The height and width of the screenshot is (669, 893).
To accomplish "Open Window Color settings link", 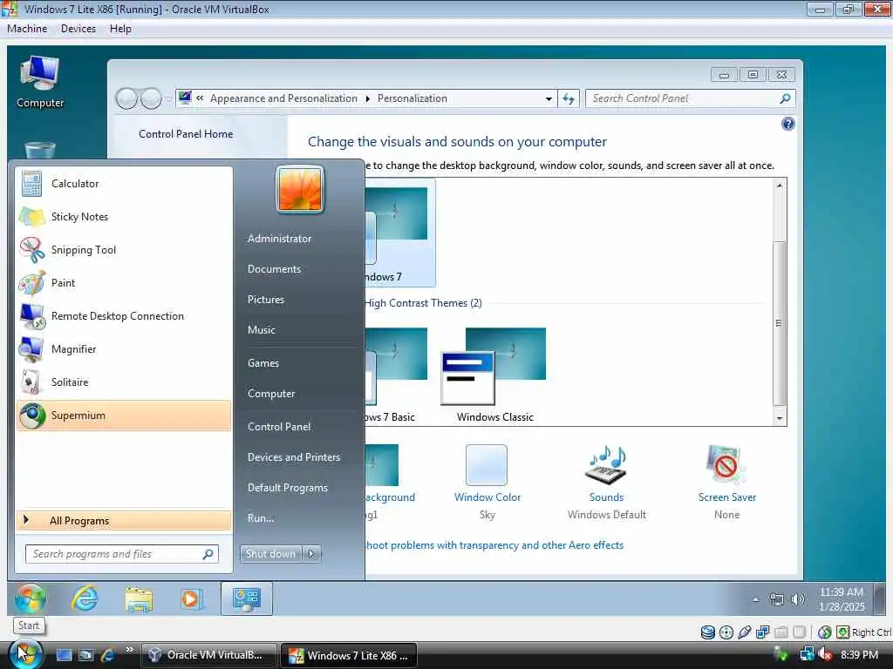I will tap(487, 497).
